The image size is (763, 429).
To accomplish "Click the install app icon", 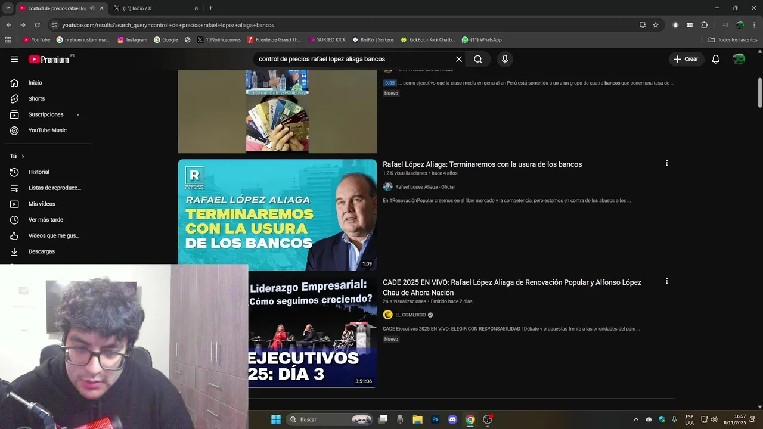I will [643, 25].
